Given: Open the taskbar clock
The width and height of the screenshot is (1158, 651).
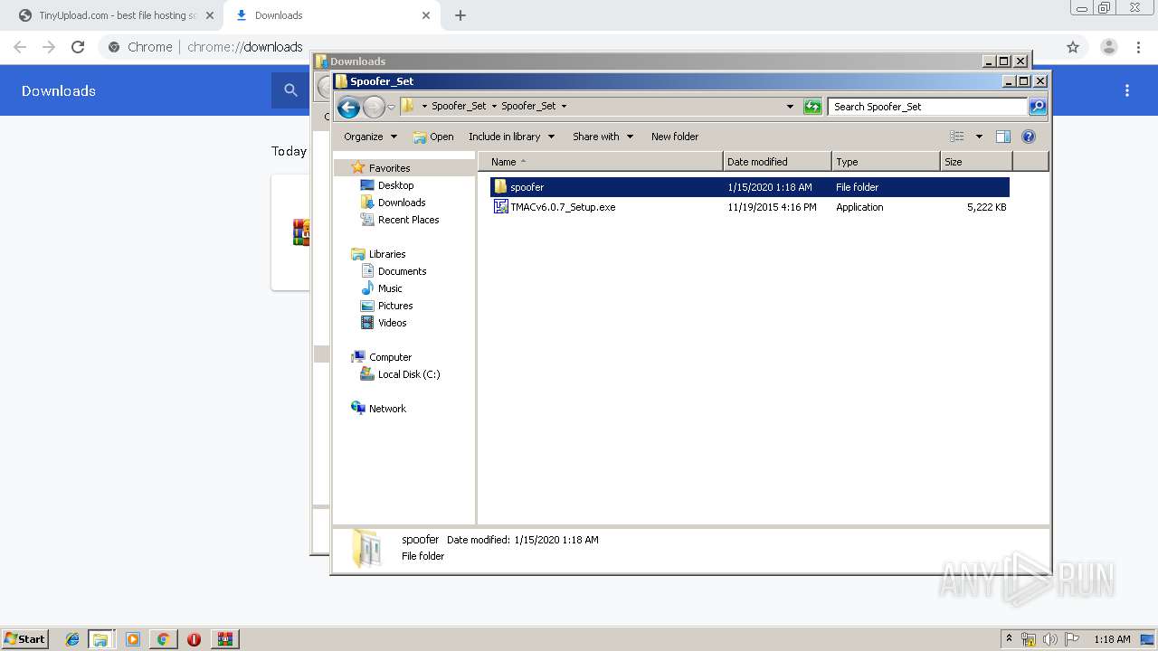Looking at the screenshot, I should [1112, 639].
